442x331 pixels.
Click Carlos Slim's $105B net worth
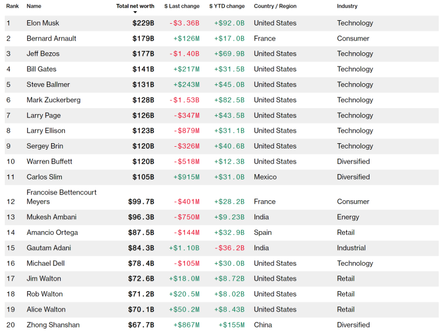[x=143, y=177]
